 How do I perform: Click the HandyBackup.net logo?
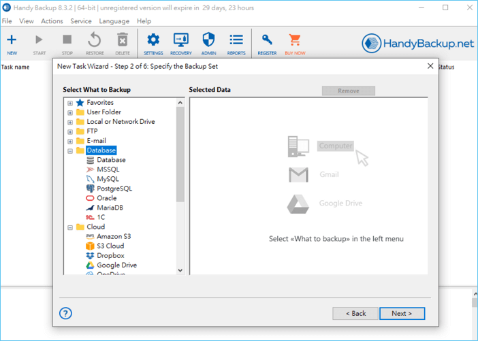pyautogui.click(x=417, y=44)
